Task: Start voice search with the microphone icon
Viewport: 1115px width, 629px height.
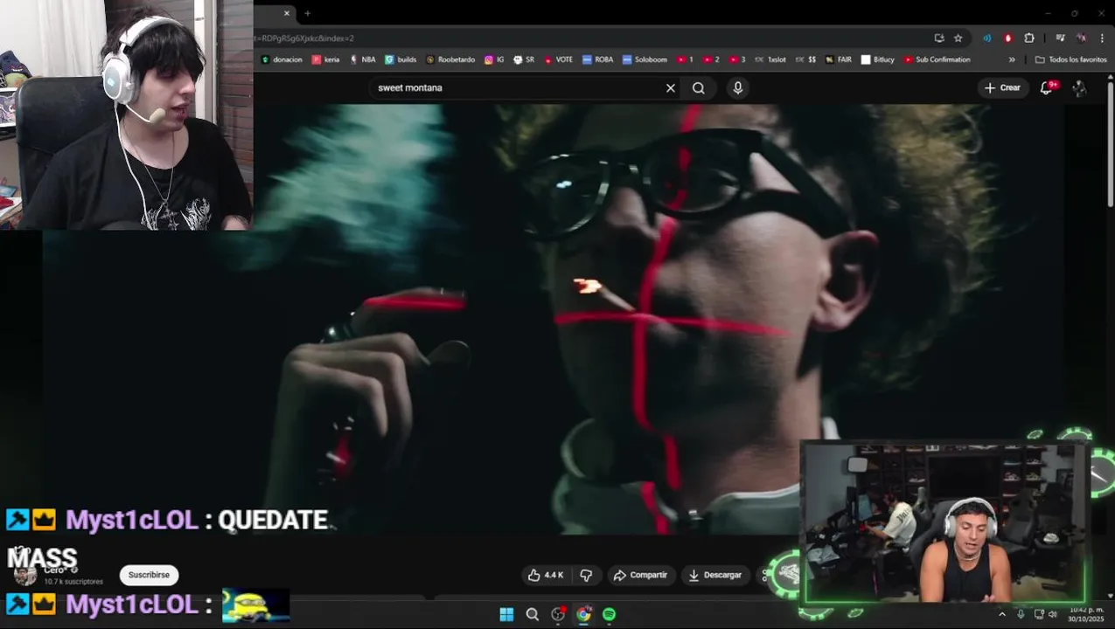Action: pyautogui.click(x=738, y=88)
